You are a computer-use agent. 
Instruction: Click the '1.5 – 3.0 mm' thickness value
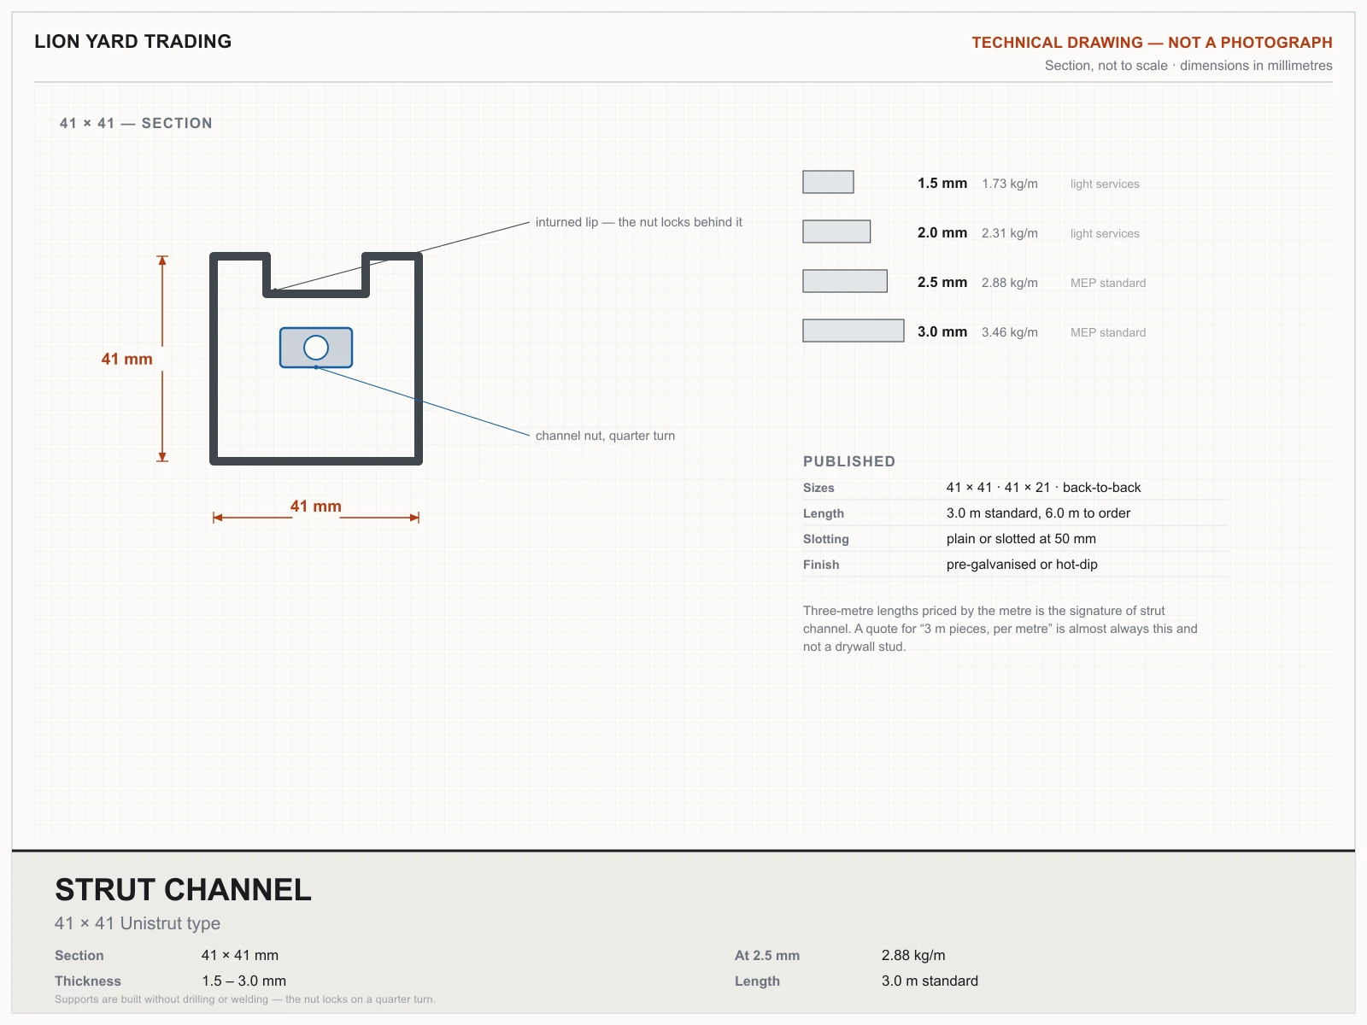click(244, 981)
